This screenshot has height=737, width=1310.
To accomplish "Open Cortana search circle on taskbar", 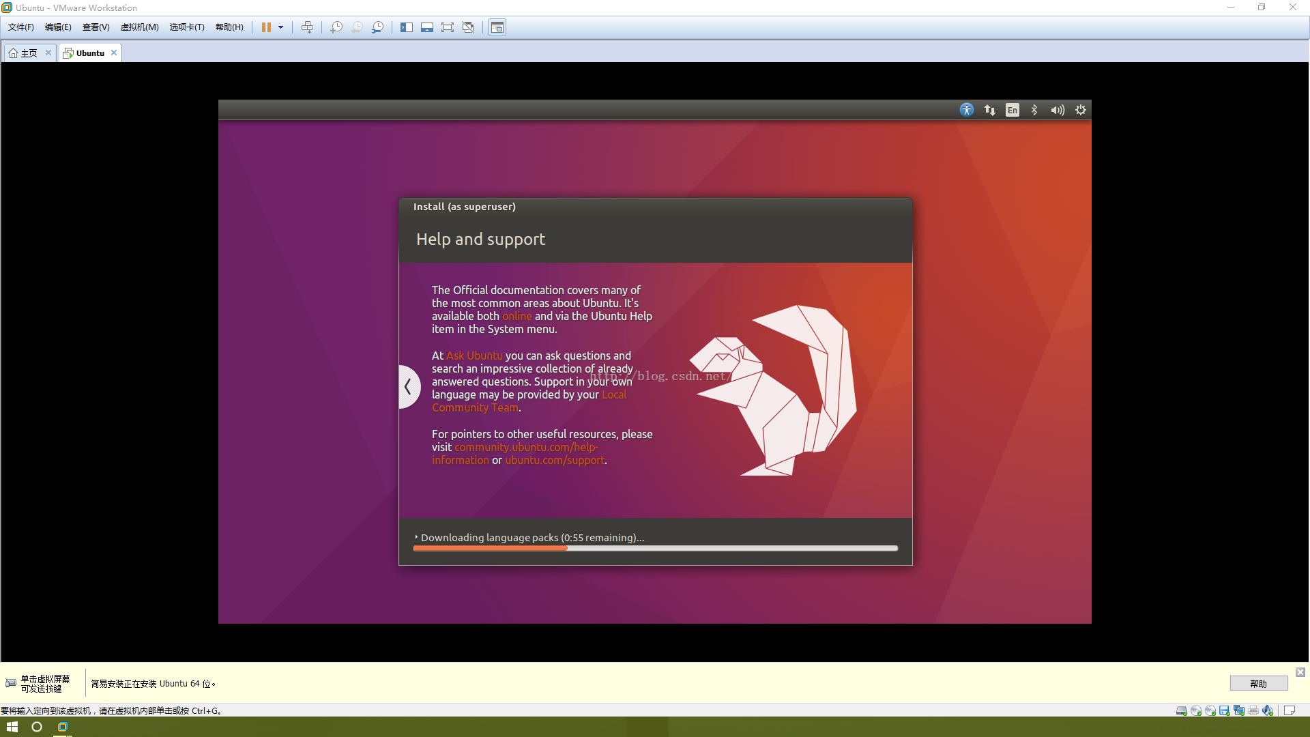I will 37,727.
